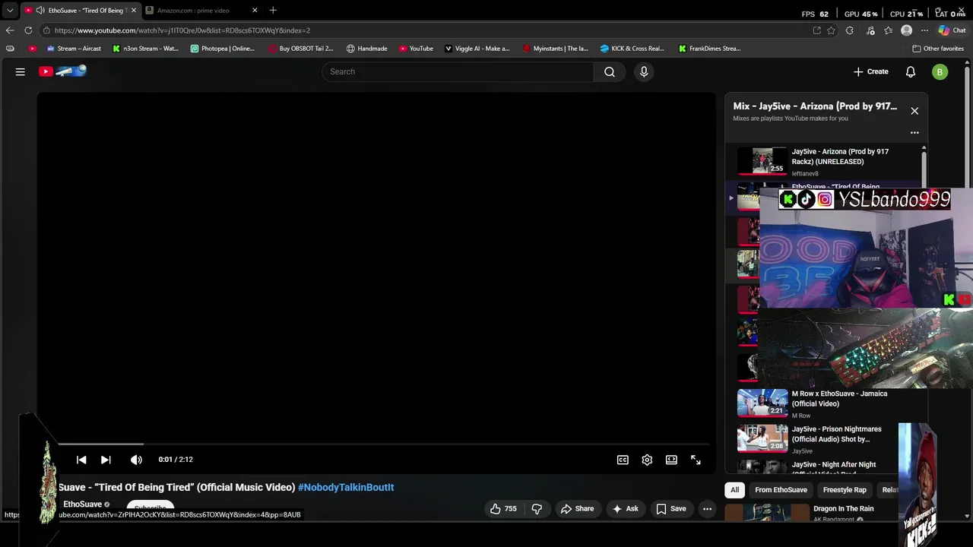Enter full screen mode
This screenshot has width=973, height=547.
[x=696, y=460]
